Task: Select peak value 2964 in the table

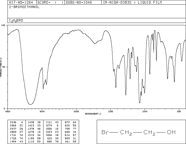Action: [13, 126]
